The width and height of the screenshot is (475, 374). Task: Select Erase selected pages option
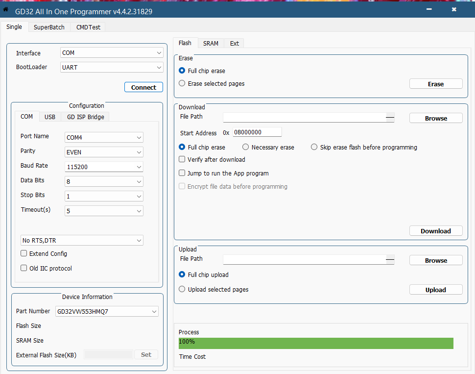[x=182, y=84]
